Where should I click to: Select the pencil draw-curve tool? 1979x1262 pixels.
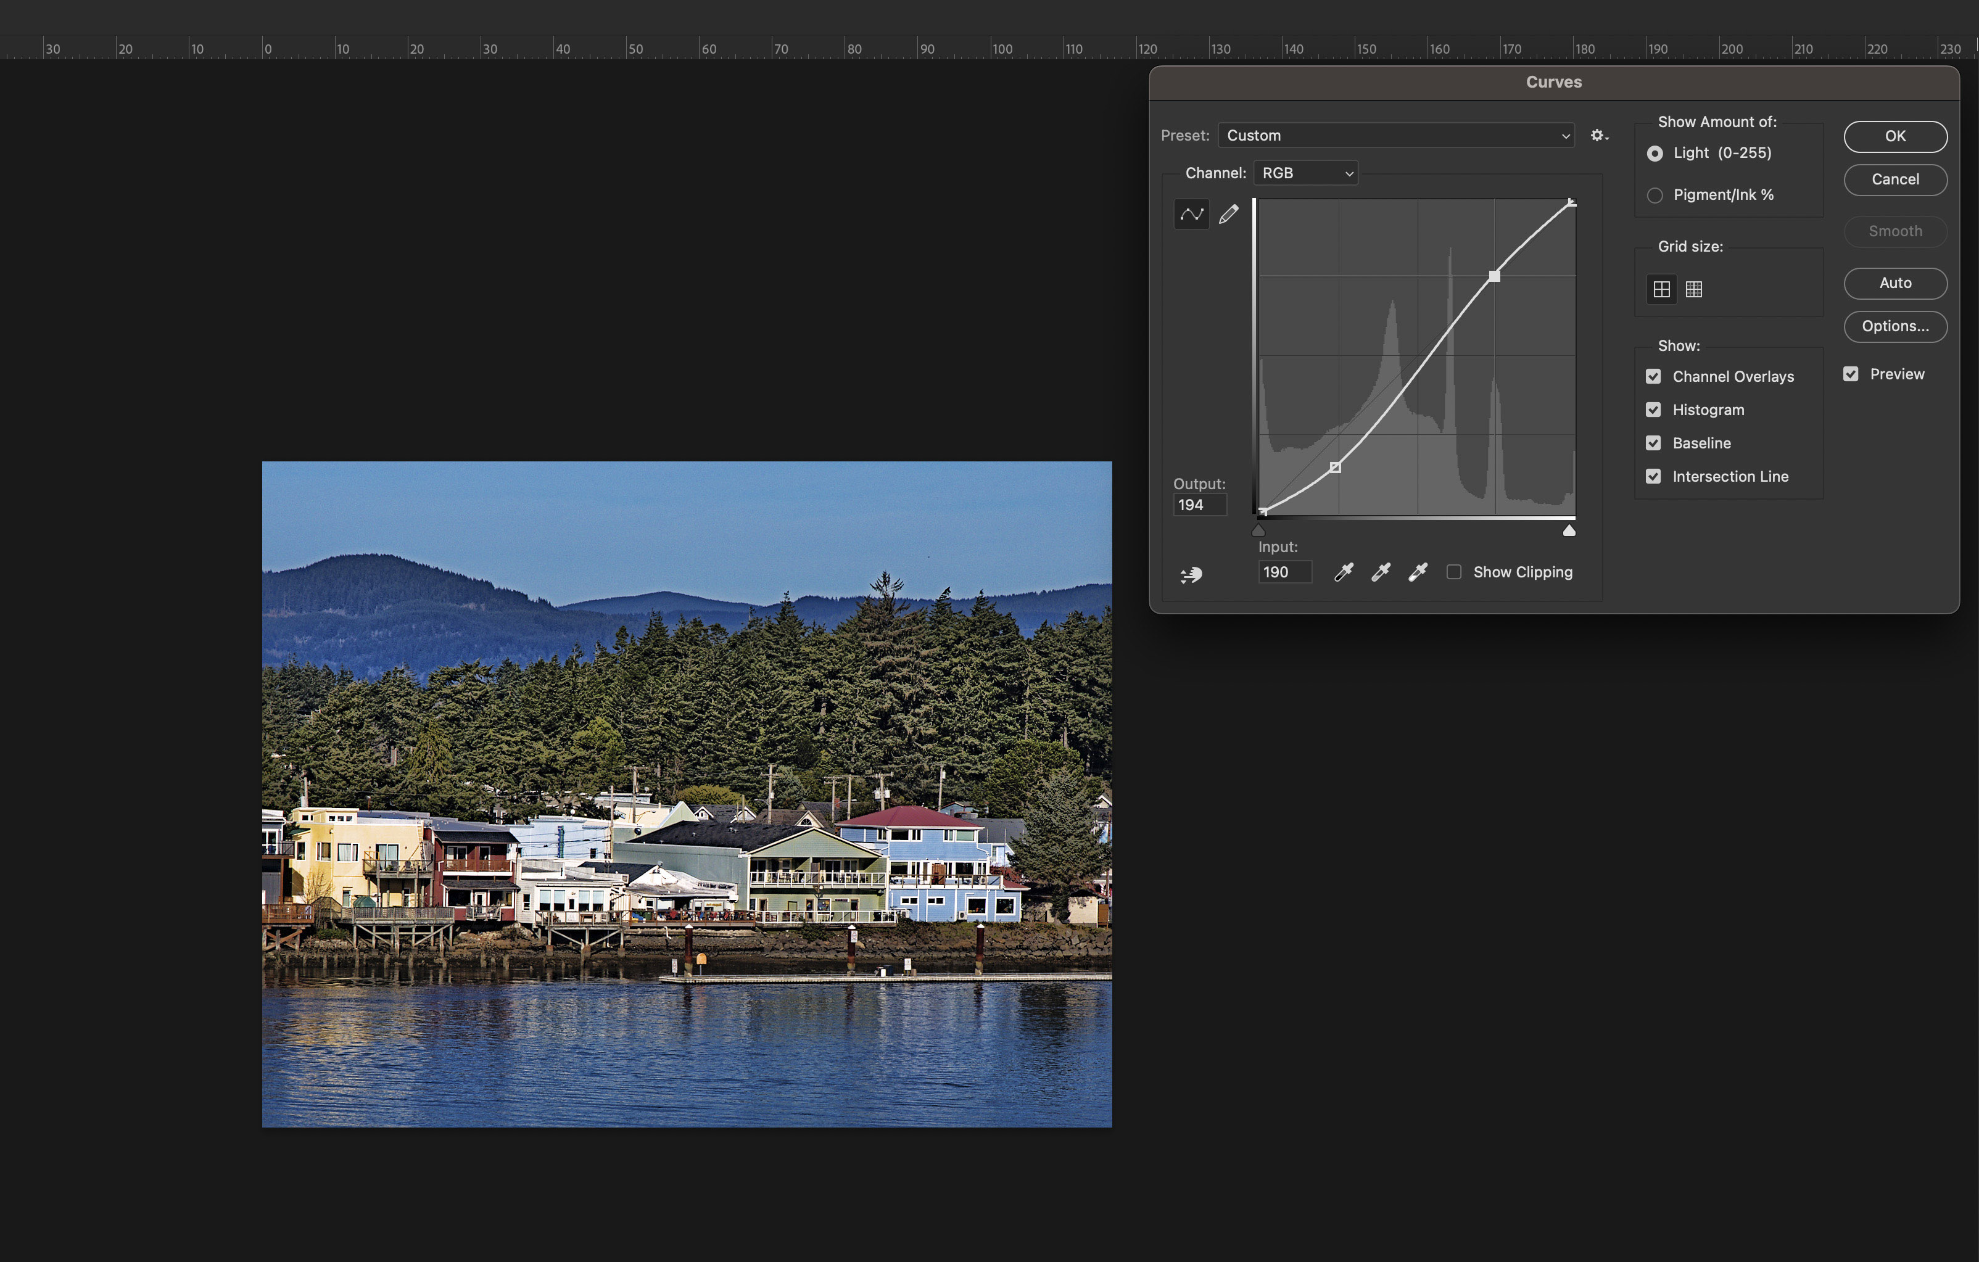1229,215
